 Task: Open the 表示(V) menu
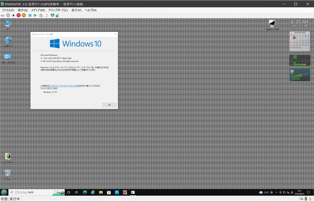[76, 10]
